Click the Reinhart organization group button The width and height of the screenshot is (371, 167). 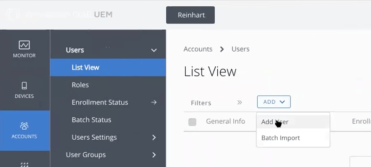[x=190, y=15]
